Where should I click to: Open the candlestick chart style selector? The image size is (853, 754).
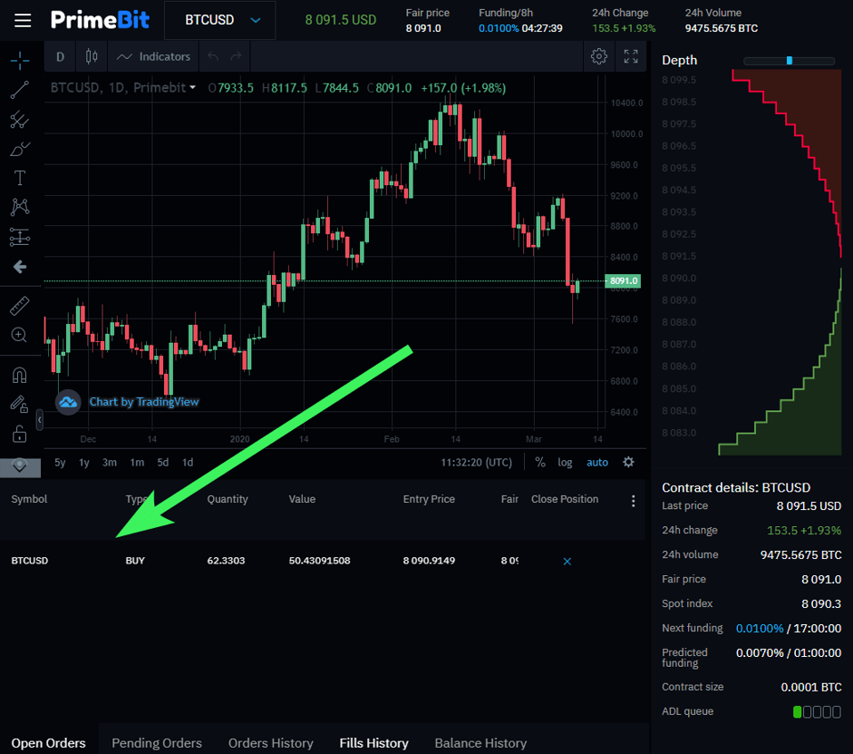[x=92, y=56]
